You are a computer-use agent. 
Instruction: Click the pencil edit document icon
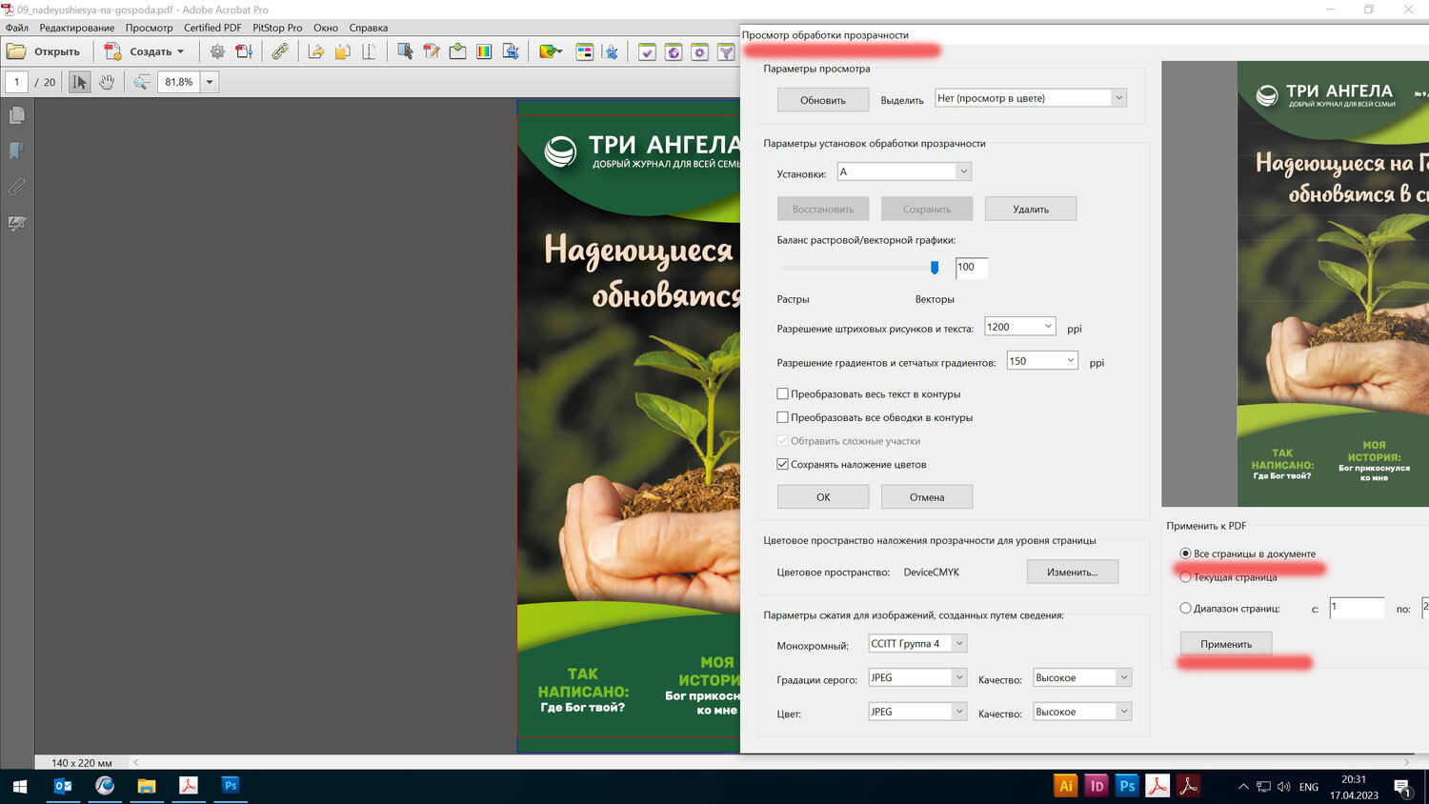432,51
